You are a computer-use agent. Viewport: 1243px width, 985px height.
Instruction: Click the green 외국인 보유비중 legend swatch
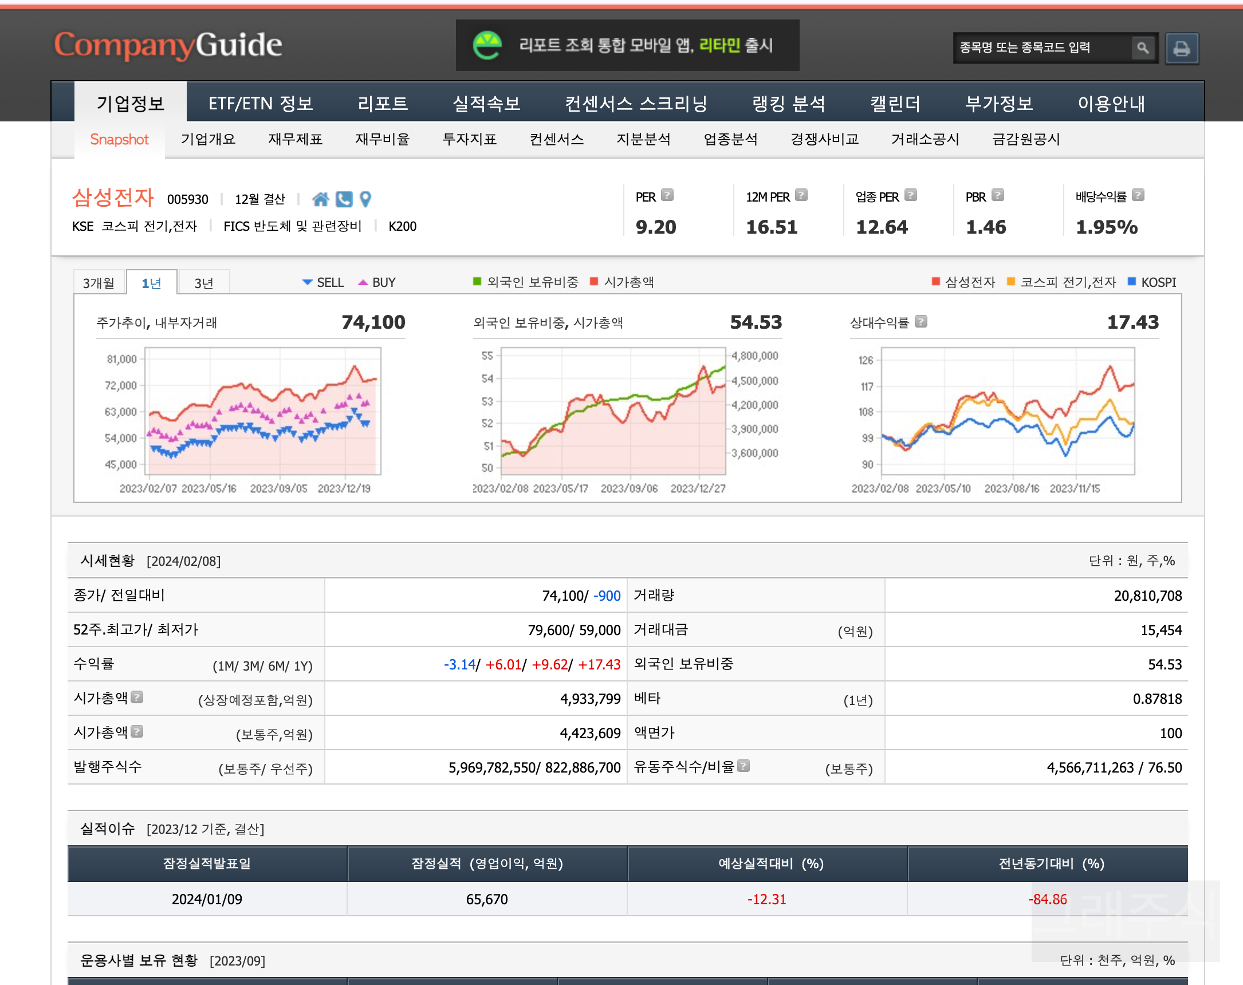pyautogui.click(x=477, y=281)
